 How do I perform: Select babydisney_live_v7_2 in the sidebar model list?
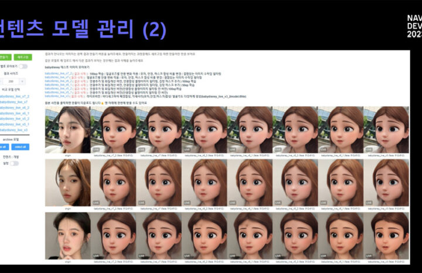[x=14, y=96]
